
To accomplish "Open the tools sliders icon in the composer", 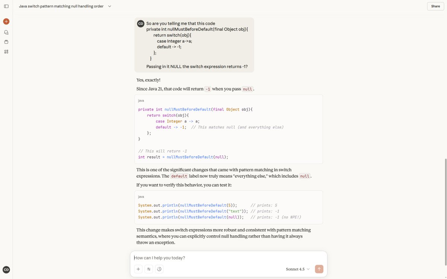I will tap(148, 269).
